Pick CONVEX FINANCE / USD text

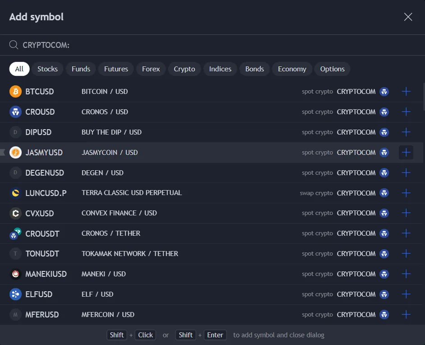click(119, 213)
